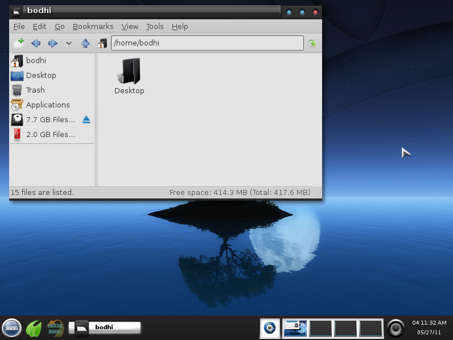453x340 pixels.
Task: Open the Bookmarks menu
Action: click(x=93, y=27)
